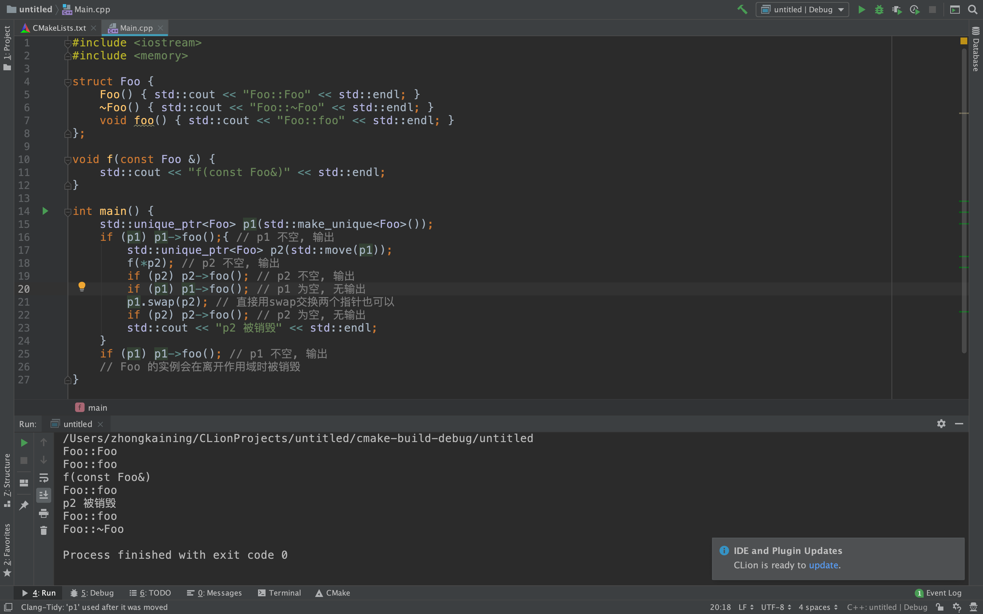The height and width of the screenshot is (614, 983).
Task: Open Run panel settings gear
Action: coord(941,424)
